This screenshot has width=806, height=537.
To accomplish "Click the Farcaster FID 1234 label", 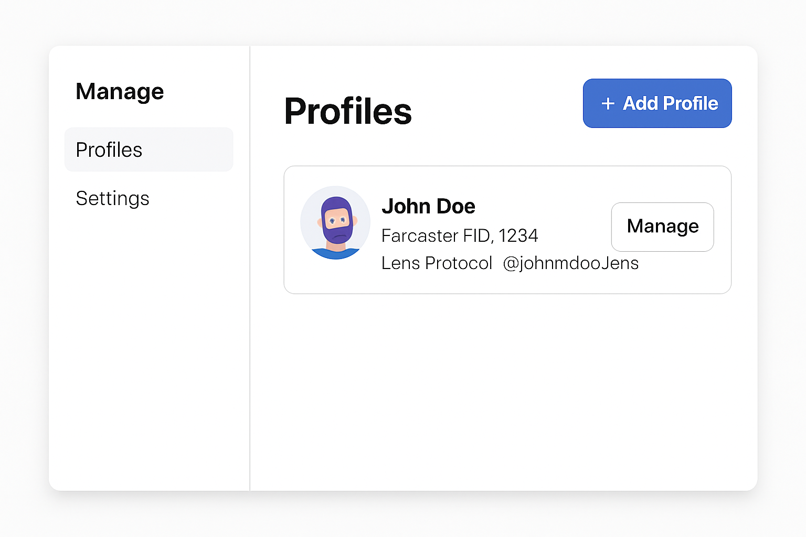I will pos(460,235).
